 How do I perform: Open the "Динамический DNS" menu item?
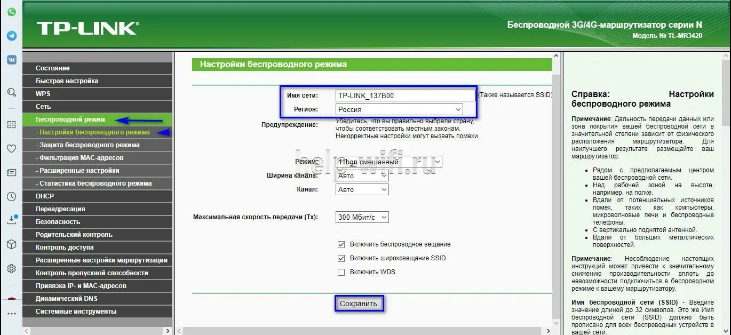[97, 299]
